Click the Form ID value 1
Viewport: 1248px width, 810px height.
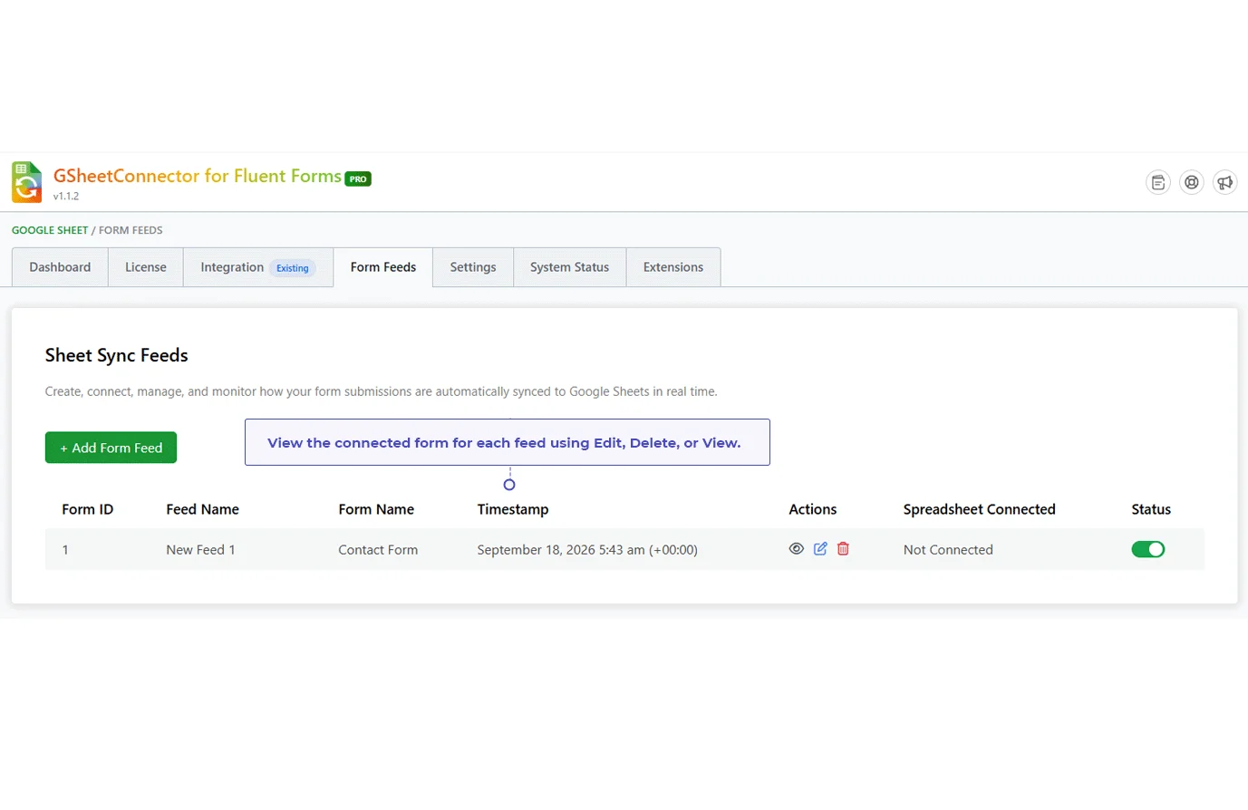pos(65,550)
